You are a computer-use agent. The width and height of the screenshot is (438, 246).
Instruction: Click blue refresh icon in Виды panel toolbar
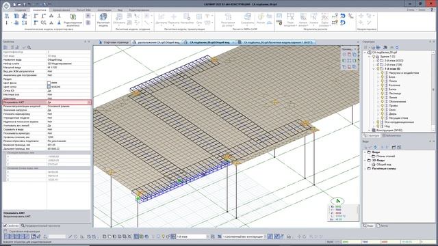[376, 147]
